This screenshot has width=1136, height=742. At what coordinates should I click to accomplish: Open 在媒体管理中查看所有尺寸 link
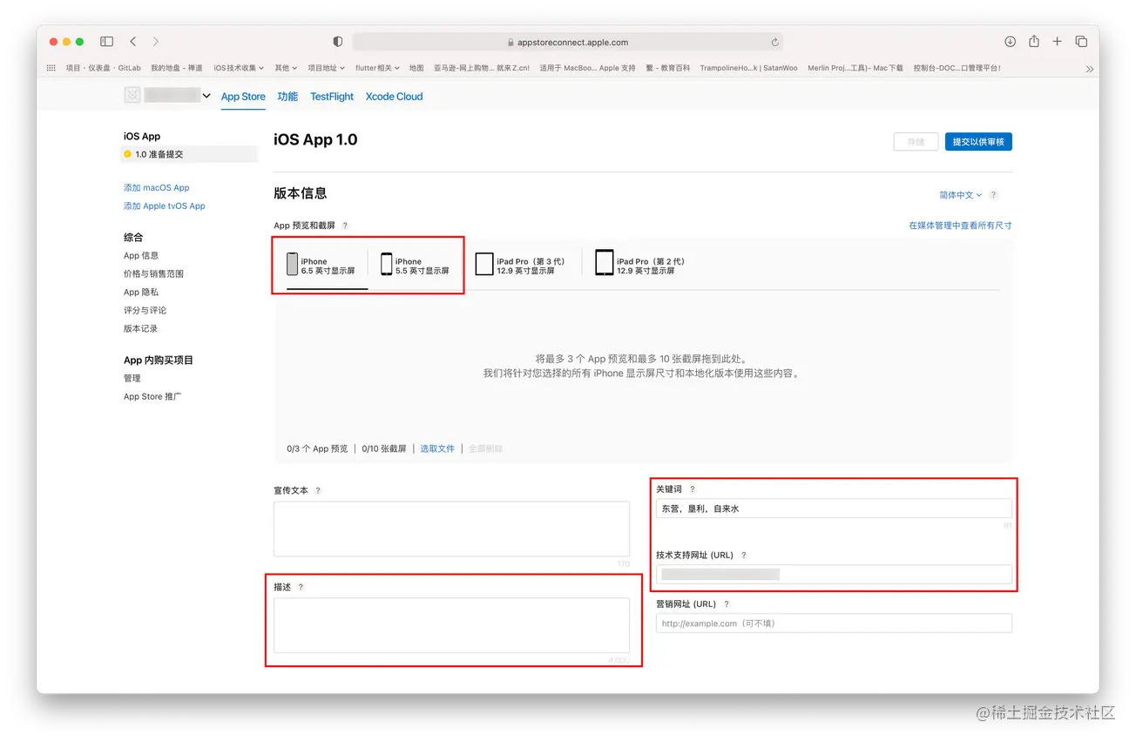pos(960,226)
